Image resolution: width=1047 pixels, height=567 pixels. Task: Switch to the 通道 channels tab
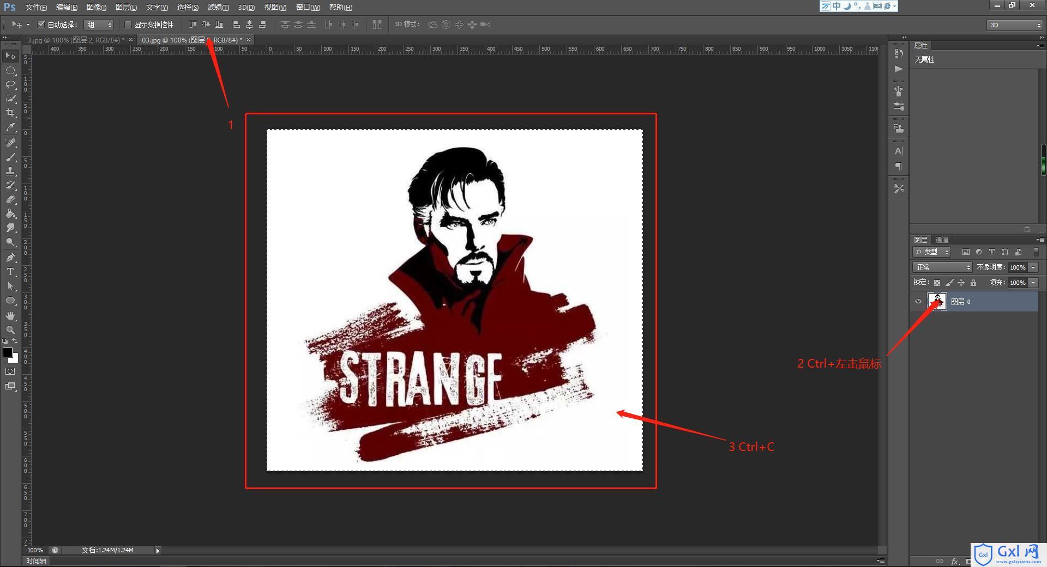tap(942, 240)
